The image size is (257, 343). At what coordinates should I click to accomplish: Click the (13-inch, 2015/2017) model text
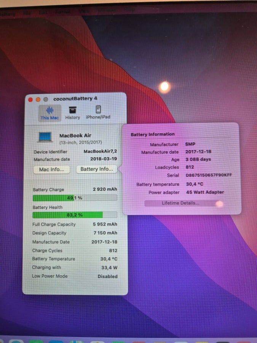(x=81, y=143)
